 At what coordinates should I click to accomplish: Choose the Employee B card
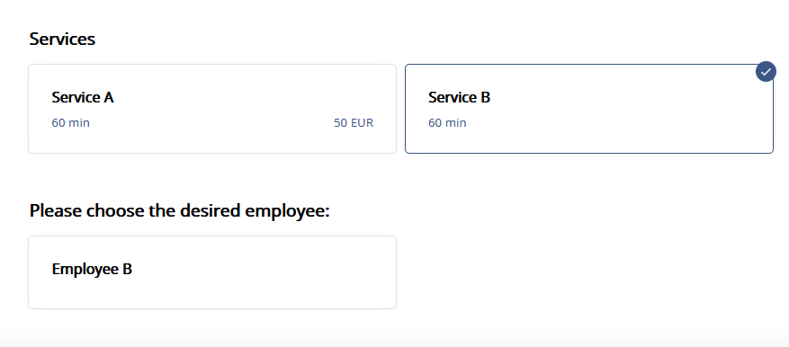pyautogui.click(x=212, y=272)
